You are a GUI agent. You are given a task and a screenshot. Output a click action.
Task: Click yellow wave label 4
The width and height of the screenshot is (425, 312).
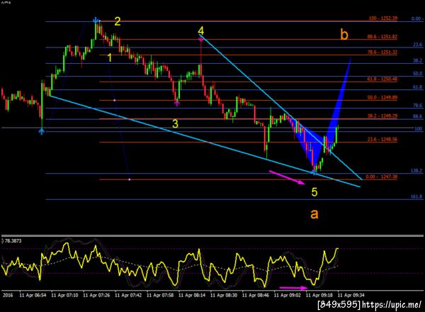201,30
